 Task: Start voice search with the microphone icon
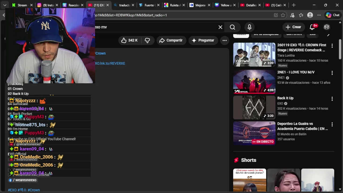coord(249,27)
